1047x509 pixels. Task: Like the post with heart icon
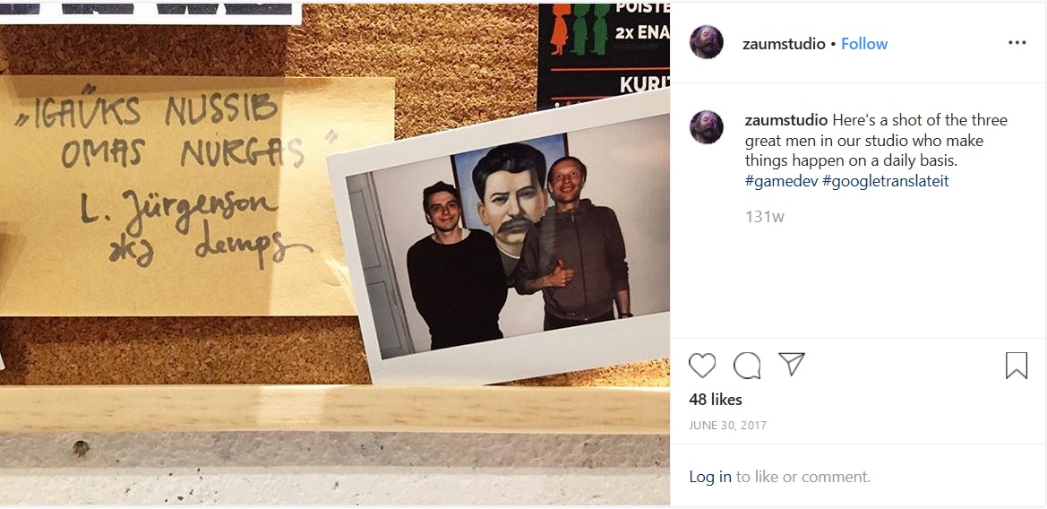[x=702, y=366]
